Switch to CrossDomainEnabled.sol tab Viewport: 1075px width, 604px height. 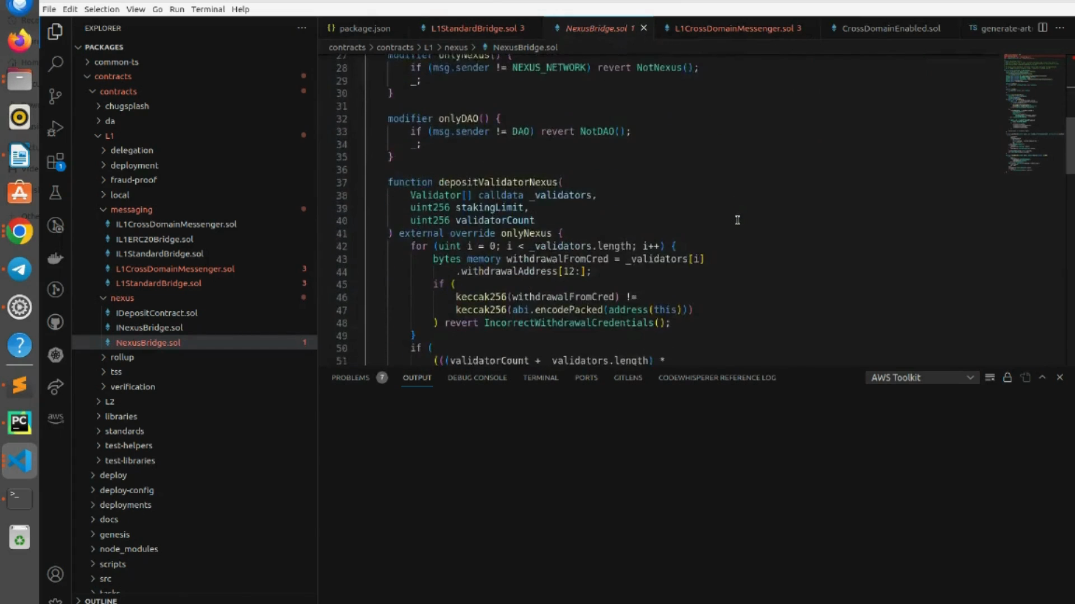pyautogui.click(x=890, y=29)
